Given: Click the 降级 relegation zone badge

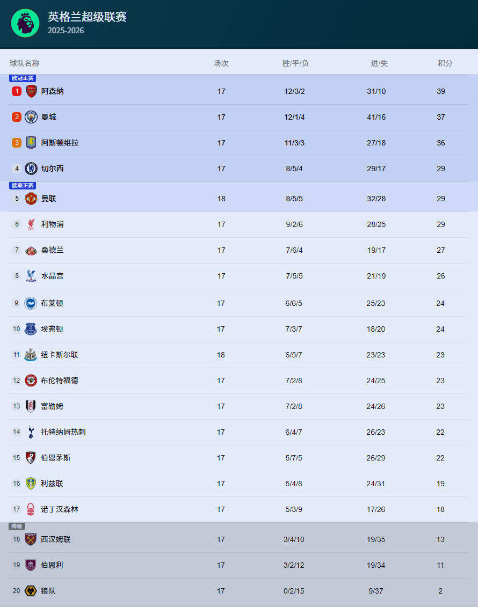Looking at the screenshot, I should 17,526.
